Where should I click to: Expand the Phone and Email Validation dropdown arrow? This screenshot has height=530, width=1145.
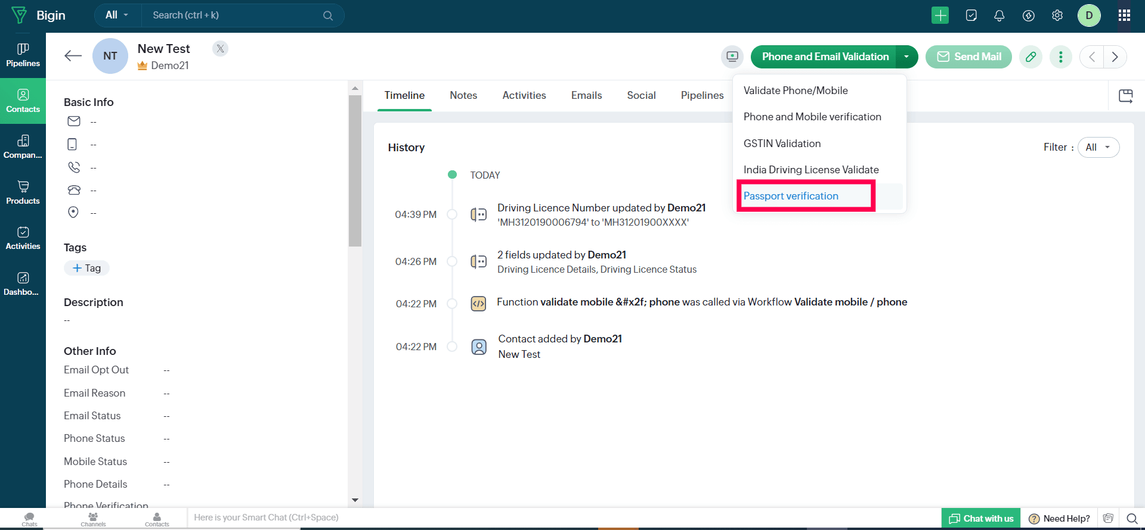[x=906, y=57]
